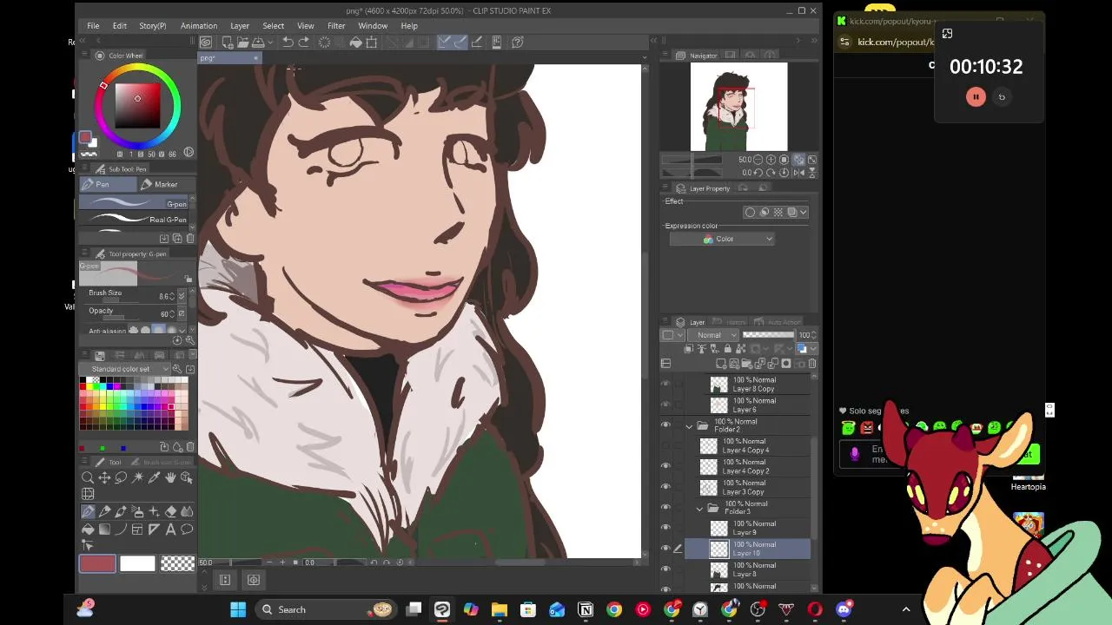The image size is (1112, 625).
Task: Select the Pen tool in Tool palette
Action: [88, 512]
